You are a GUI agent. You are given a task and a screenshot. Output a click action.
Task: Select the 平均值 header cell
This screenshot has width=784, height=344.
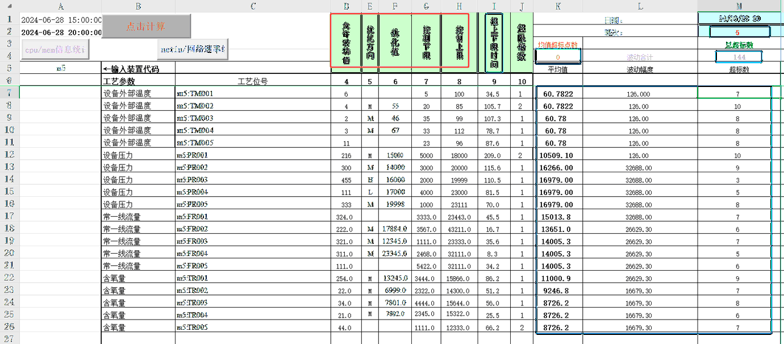pyautogui.click(x=558, y=69)
